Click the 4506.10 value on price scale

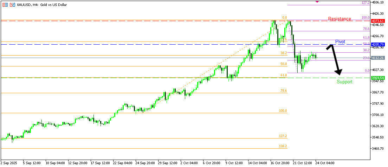379,2
